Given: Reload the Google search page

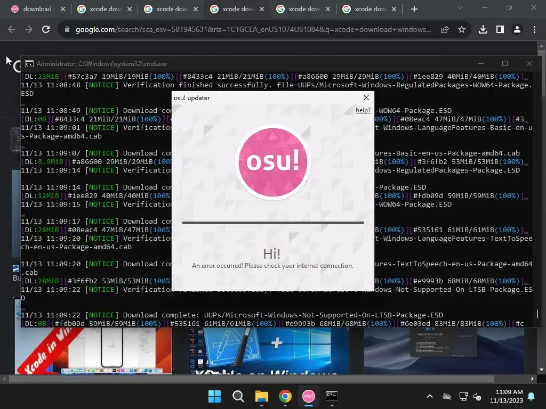Looking at the screenshot, I should pyautogui.click(x=46, y=30).
